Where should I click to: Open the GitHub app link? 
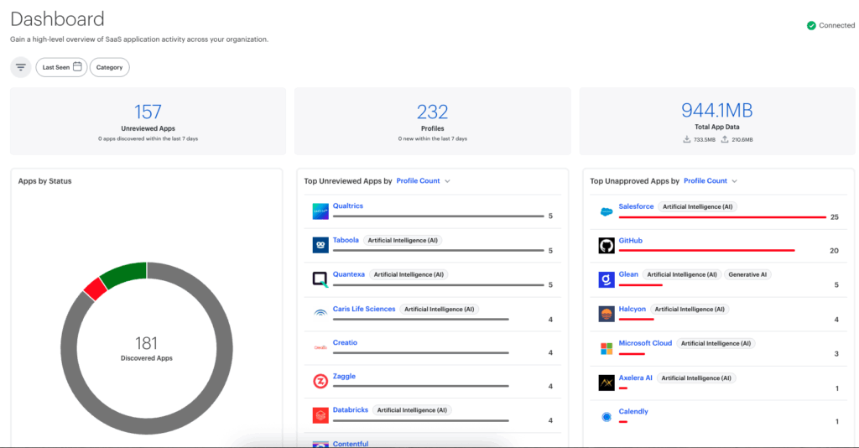coord(631,241)
